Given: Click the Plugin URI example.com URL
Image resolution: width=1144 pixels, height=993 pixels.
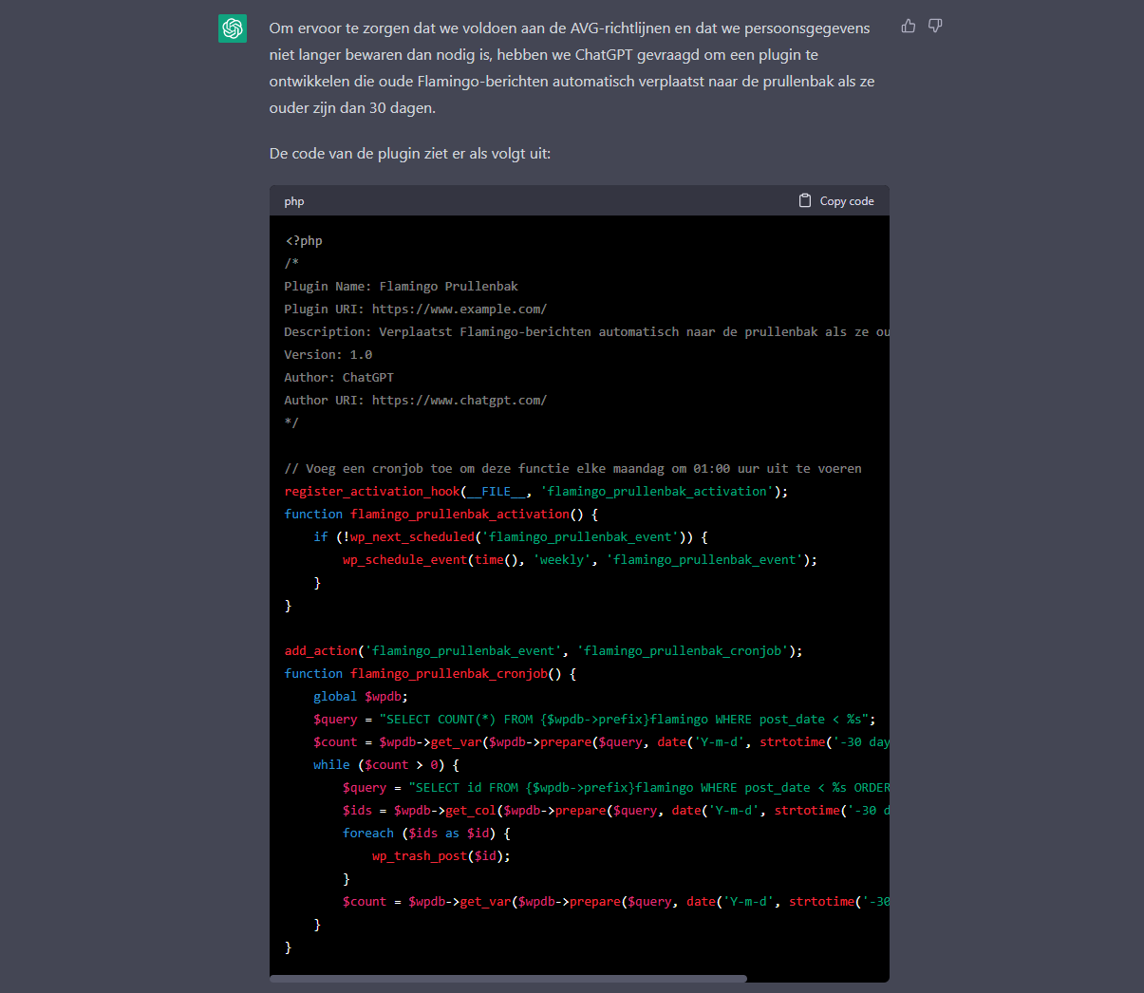Looking at the screenshot, I should point(459,309).
